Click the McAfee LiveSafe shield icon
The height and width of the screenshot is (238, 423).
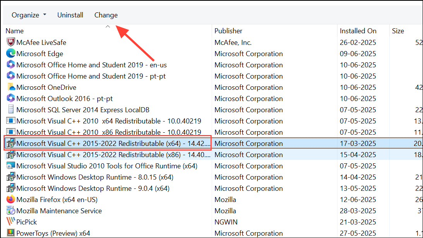(x=10, y=42)
